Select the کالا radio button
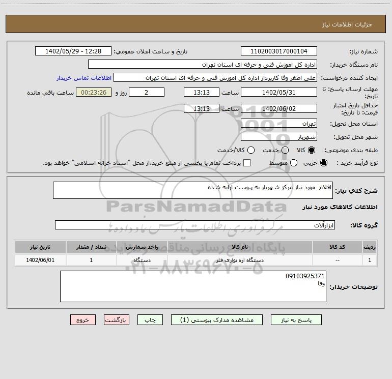This screenshot has height=379, width=392. pos(312,150)
